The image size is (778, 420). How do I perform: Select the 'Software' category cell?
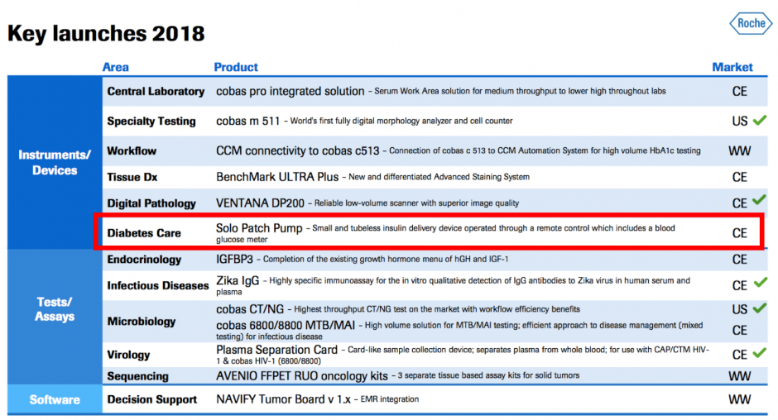[55, 399]
